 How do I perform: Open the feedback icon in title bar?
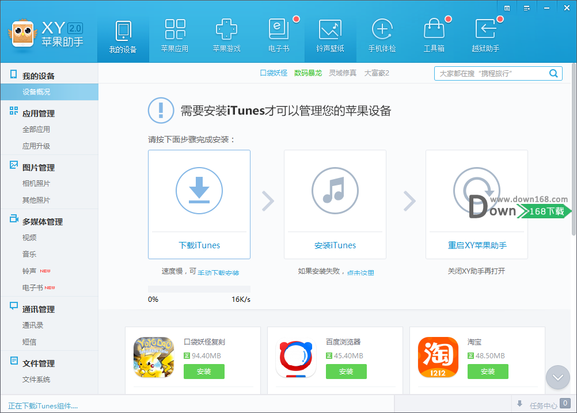pos(507,8)
